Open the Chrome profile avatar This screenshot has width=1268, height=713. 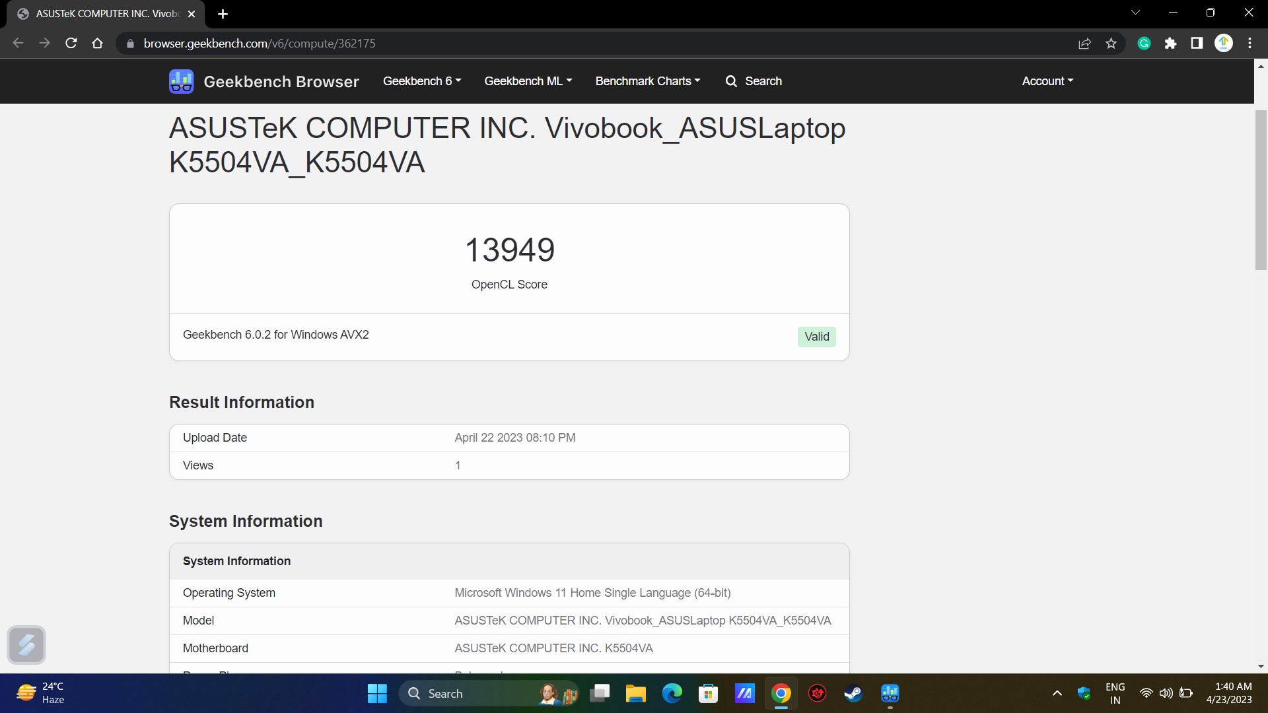coord(1224,44)
